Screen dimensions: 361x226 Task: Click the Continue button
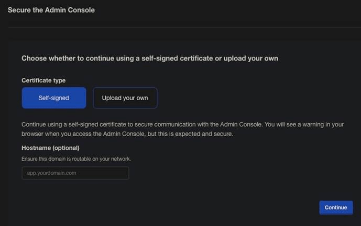(336, 207)
